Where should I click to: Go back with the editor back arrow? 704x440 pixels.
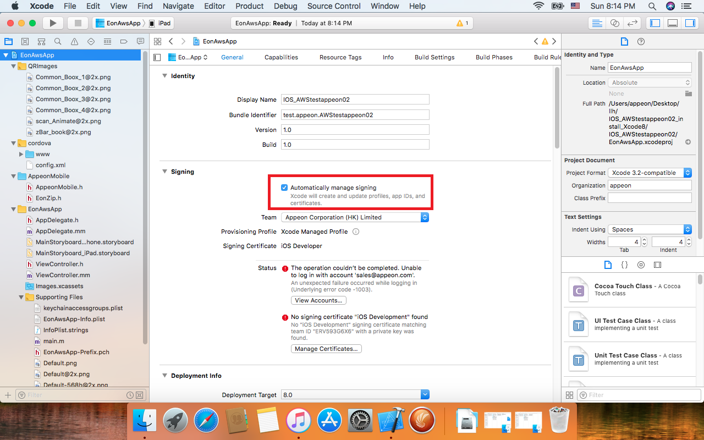(171, 41)
